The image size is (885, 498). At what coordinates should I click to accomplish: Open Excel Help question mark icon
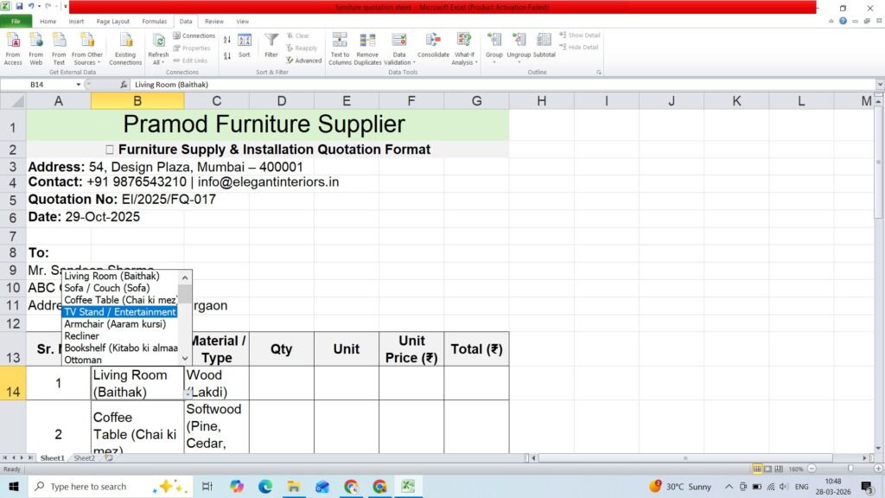[x=843, y=21]
